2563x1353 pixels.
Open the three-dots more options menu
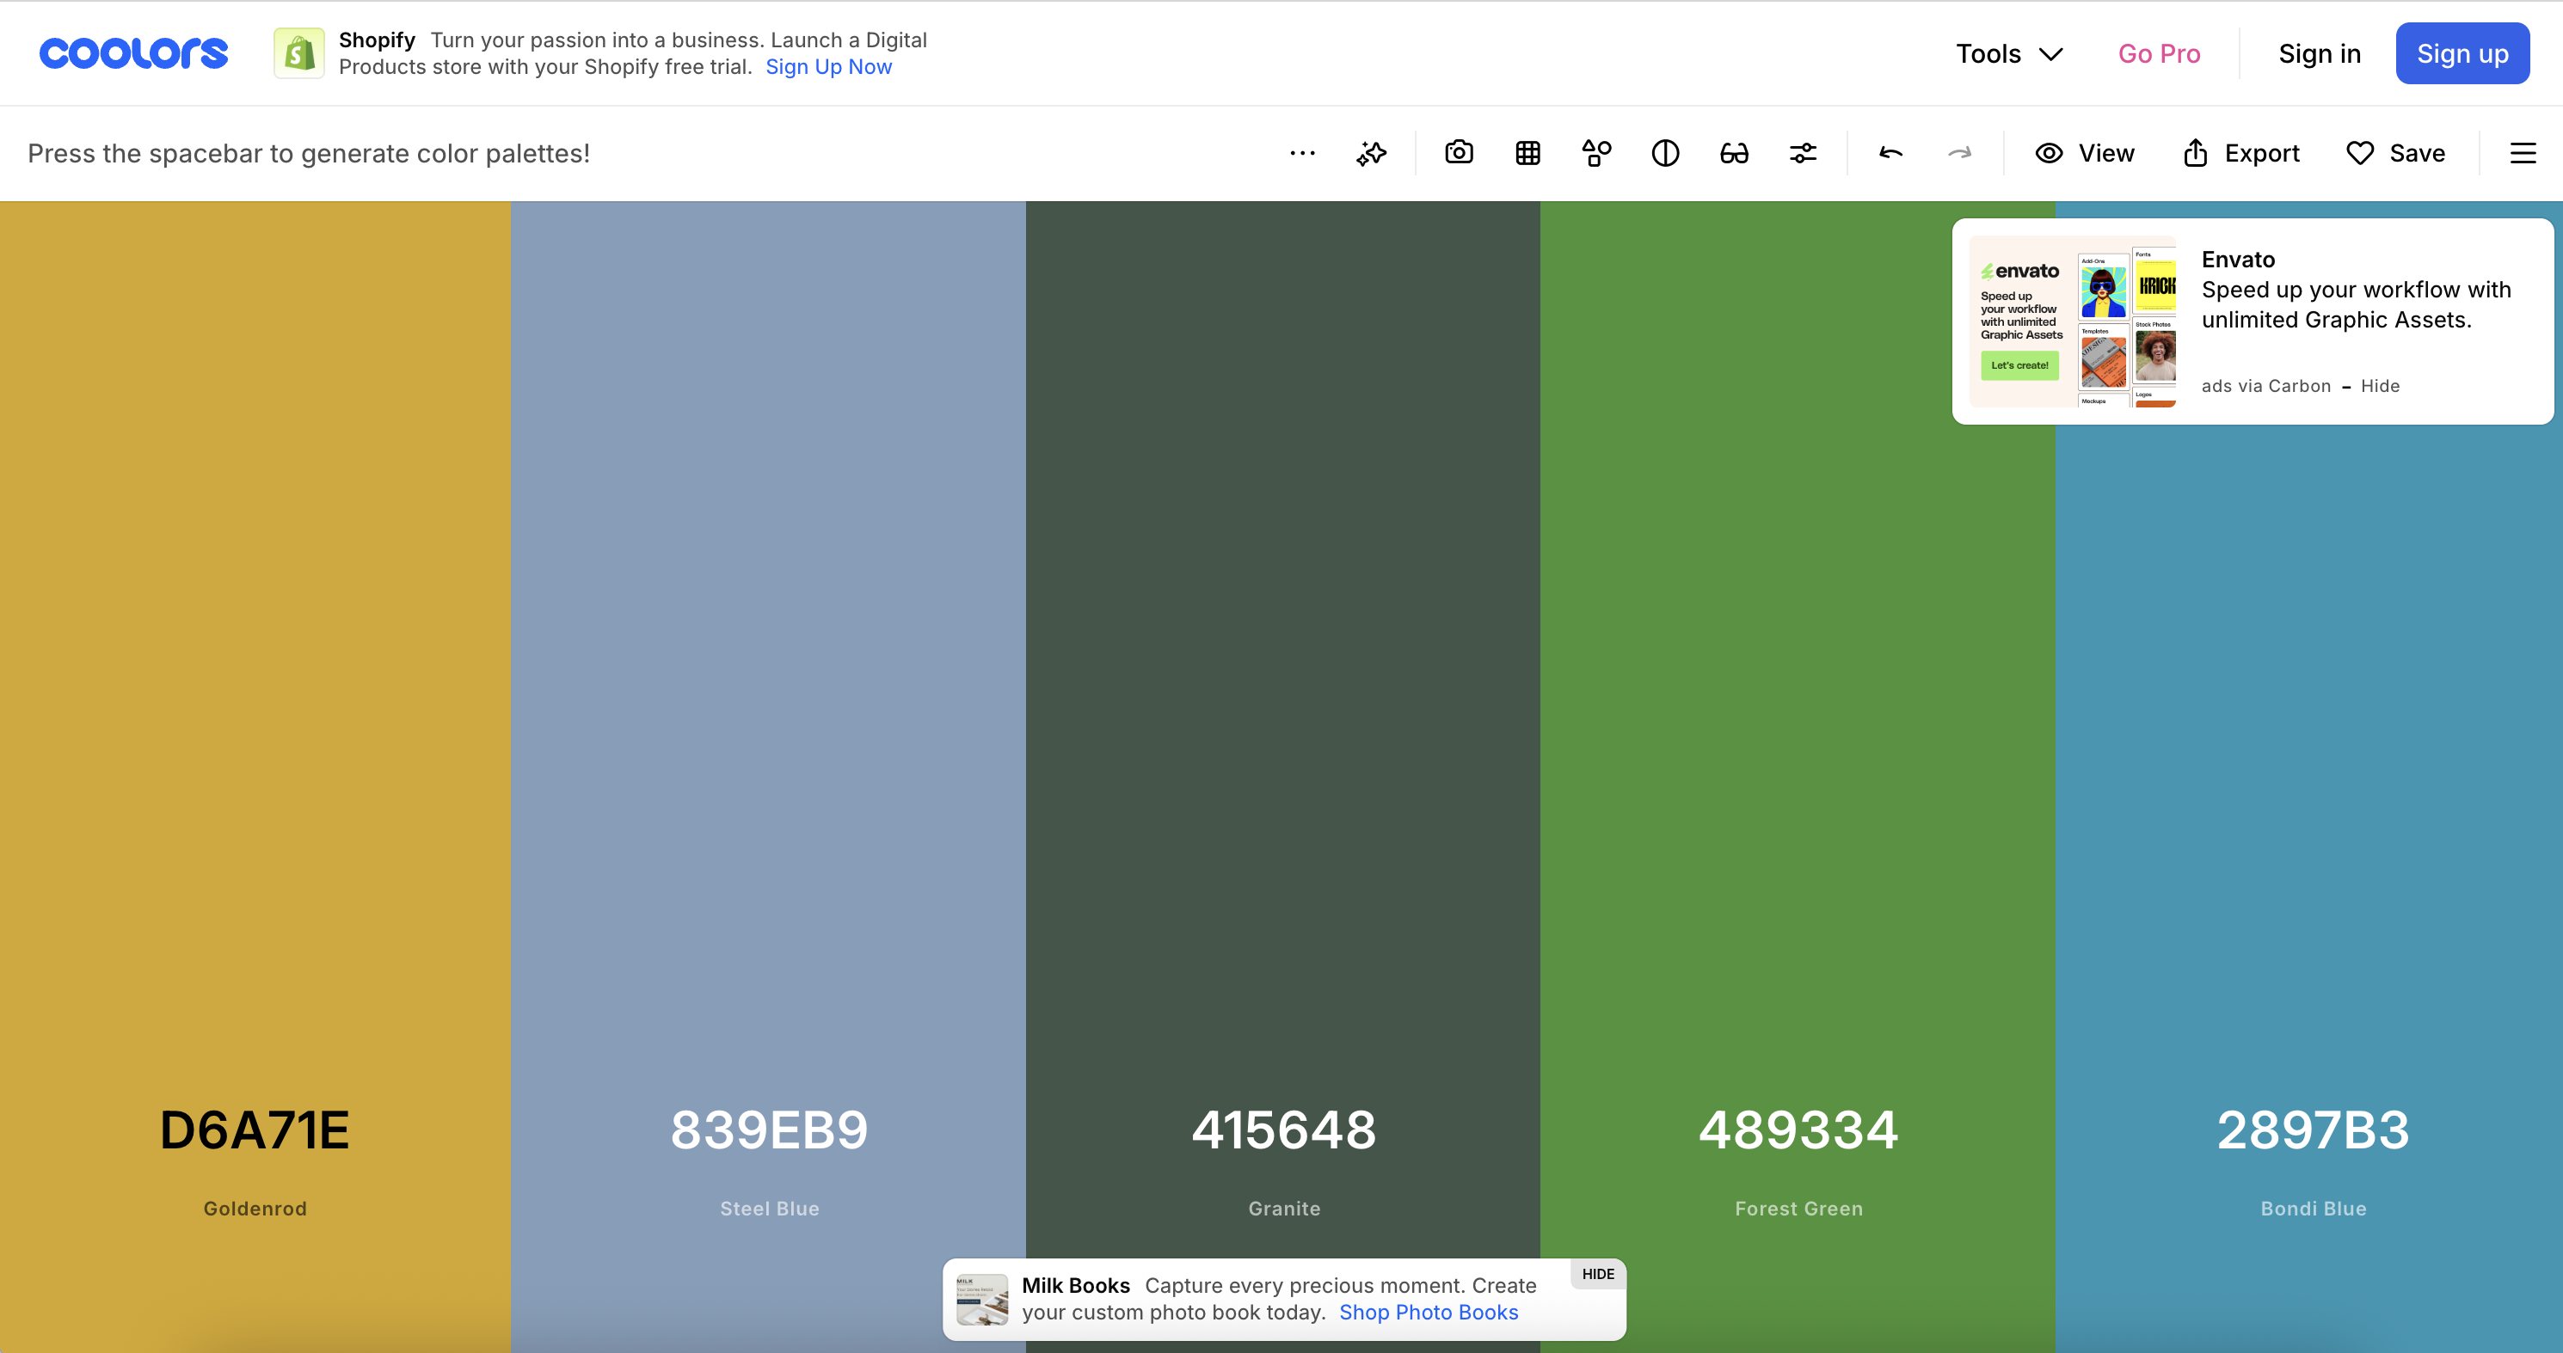1302,153
